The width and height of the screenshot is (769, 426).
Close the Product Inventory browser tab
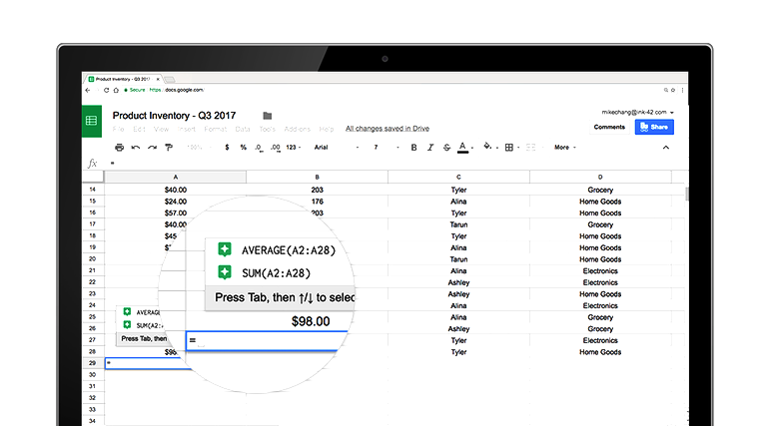click(158, 79)
